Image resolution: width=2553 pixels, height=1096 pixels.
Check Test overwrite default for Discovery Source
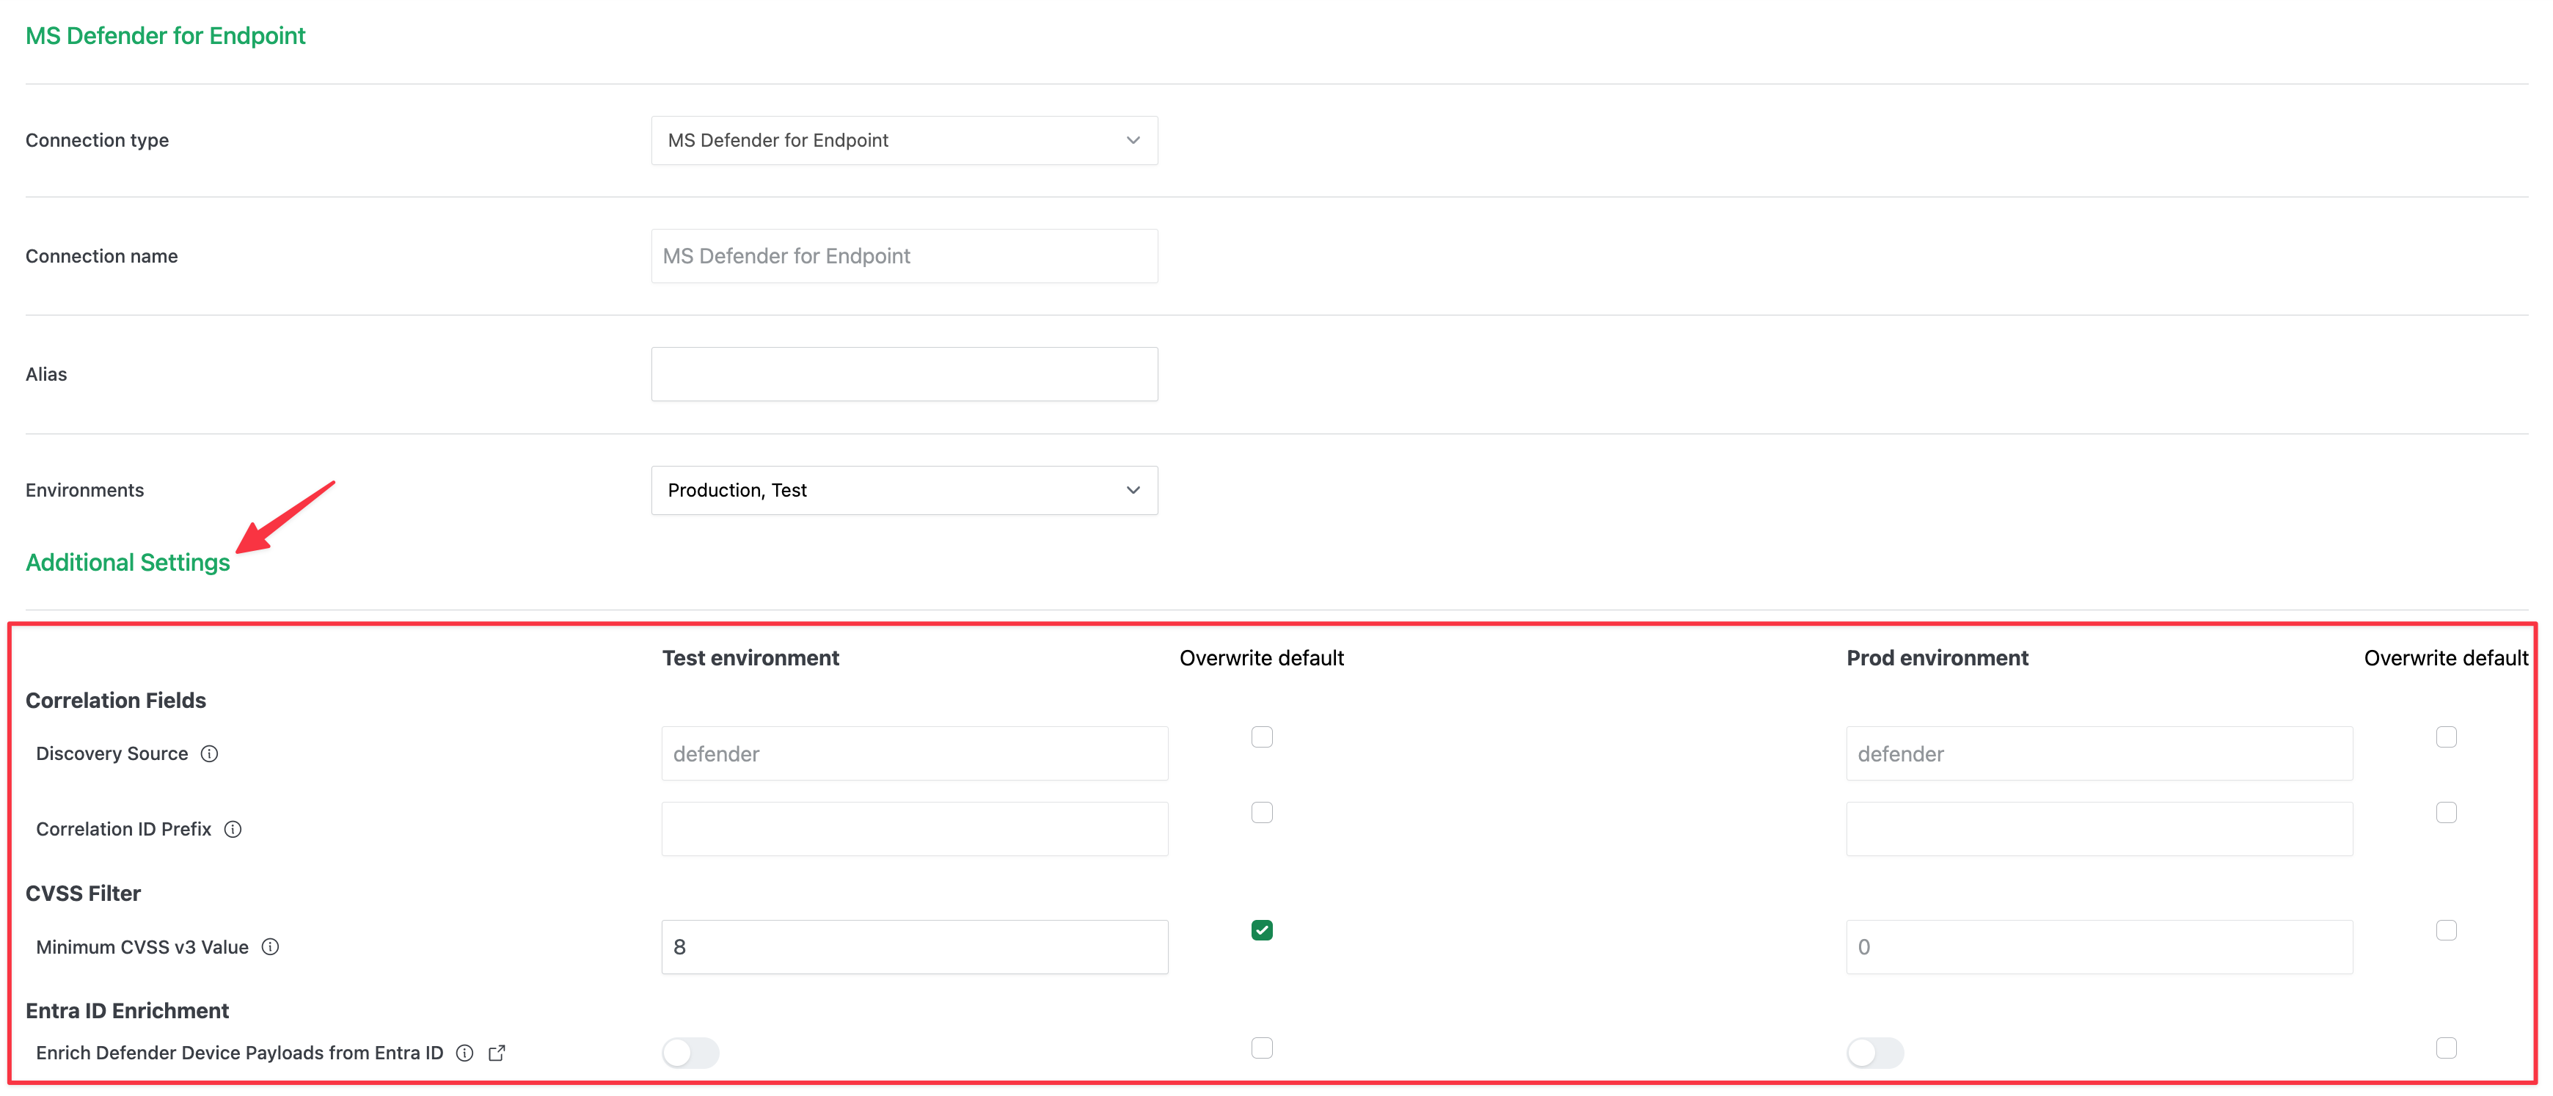[1262, 737]
